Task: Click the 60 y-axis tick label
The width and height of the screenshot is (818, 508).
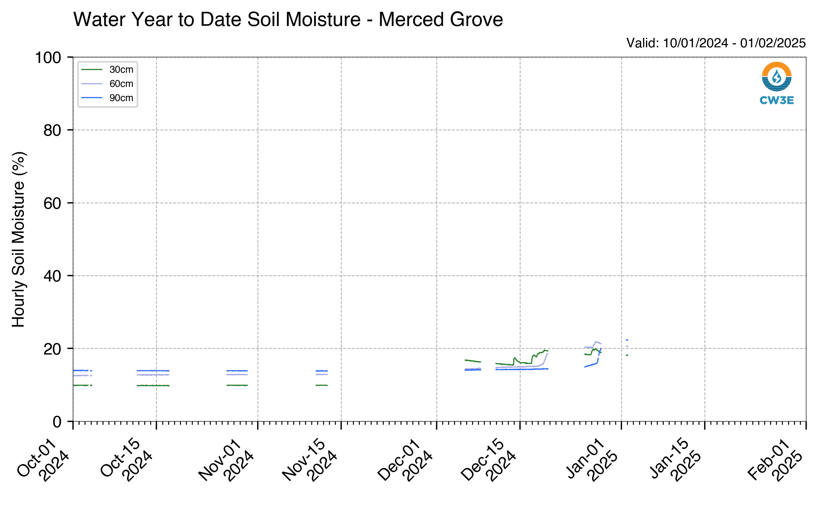Action: tap(52, 203)
